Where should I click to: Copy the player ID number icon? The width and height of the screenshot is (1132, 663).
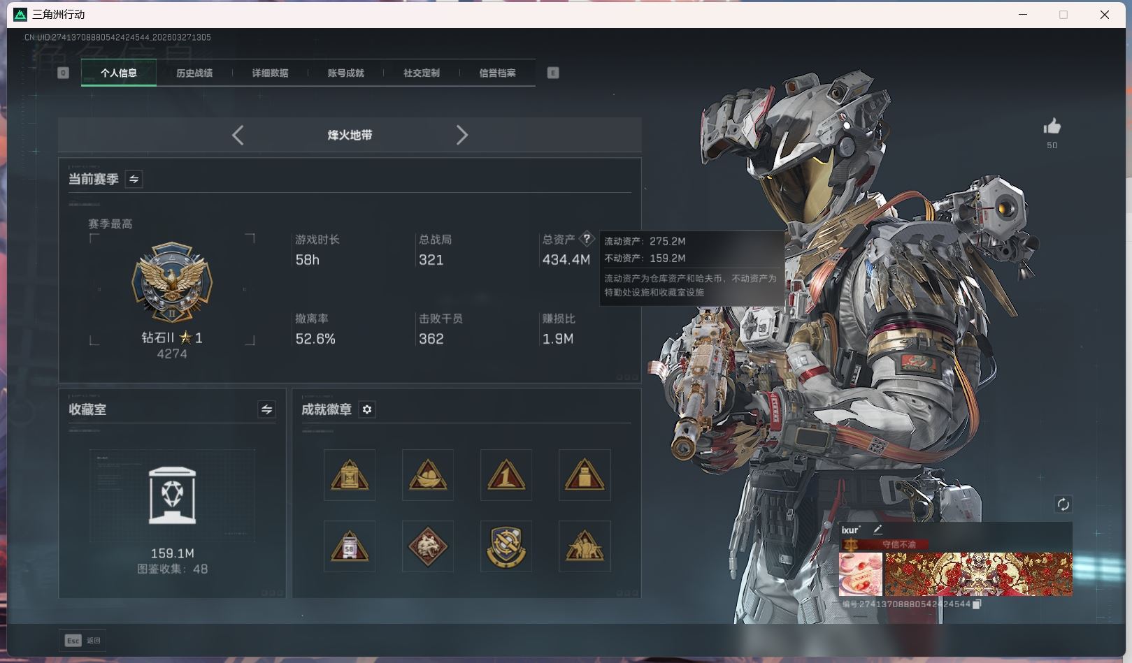[x=977, y=604]
